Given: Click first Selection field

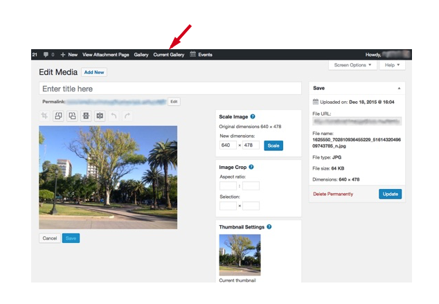Looking at the screenshot, I should (x=228, y=206).
